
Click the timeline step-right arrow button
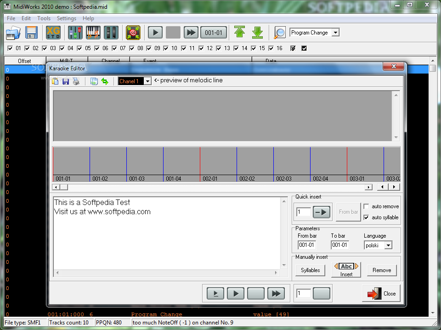394,187
